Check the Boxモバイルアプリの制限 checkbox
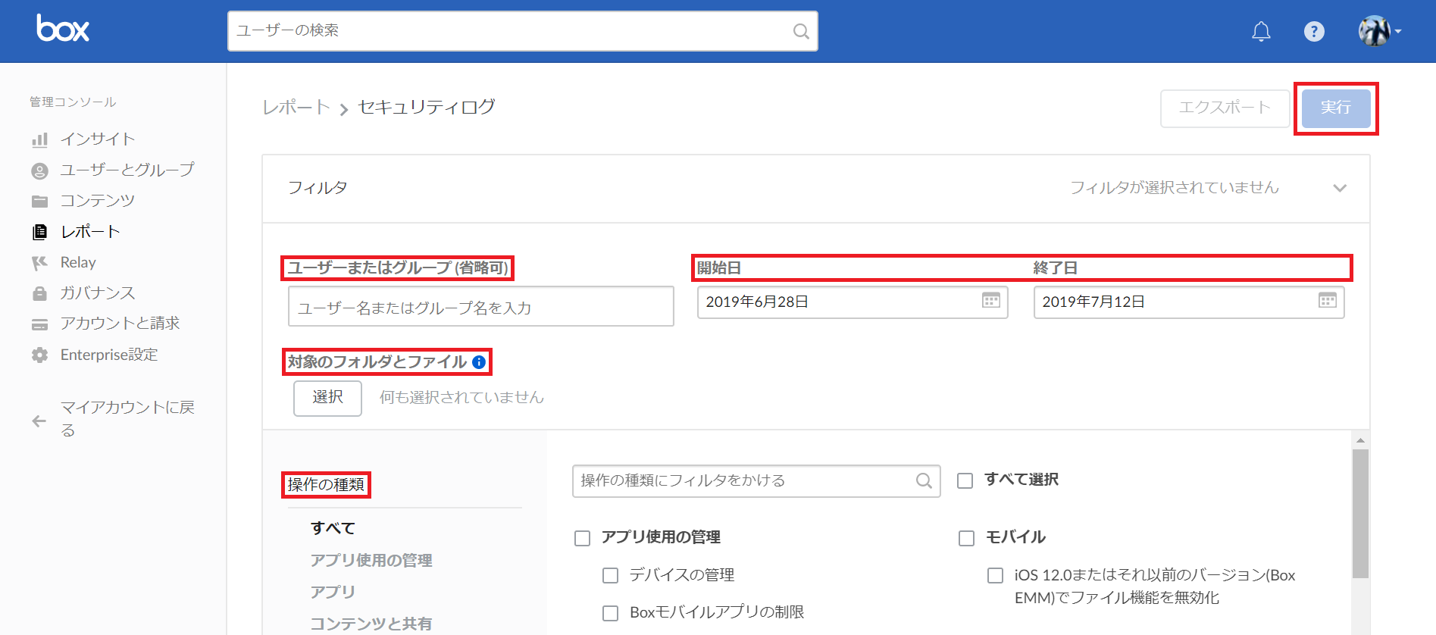The image size is (1436, 635). pyautogui.click(x=610, y=613)
